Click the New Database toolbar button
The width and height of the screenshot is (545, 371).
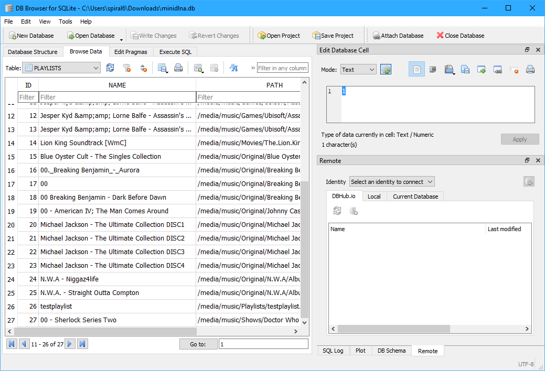coord(31,36)
